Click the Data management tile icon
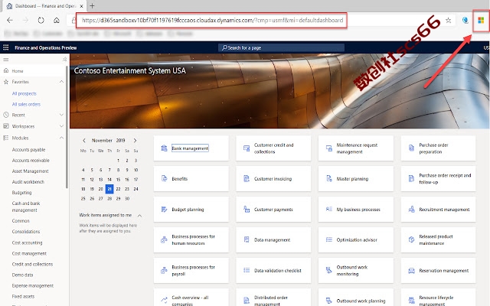Image resolution: width=490 pixels, height=306 pixels. 247,239
